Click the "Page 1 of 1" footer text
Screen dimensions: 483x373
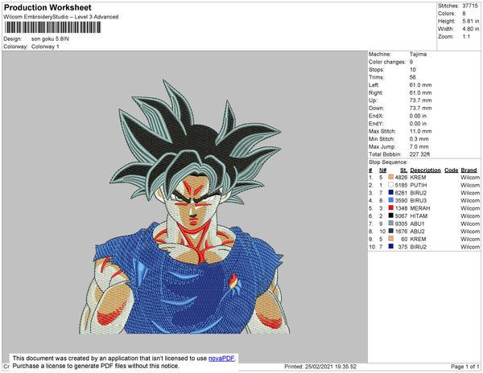point(464,367)
